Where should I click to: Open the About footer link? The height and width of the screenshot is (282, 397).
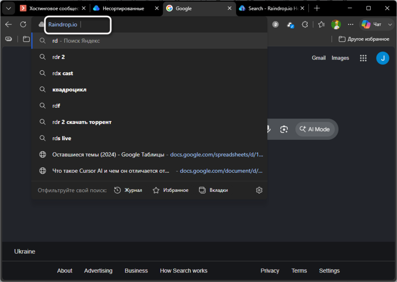64,271
